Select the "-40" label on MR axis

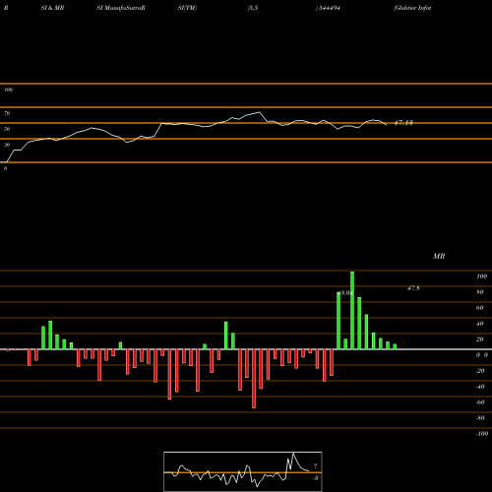tap(480, 387)
